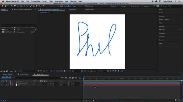
Task: Select the Eraser tool
Action: [x=37, y=6]
